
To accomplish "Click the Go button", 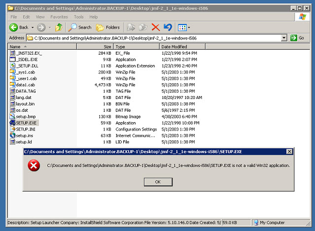I will [297, 38].
